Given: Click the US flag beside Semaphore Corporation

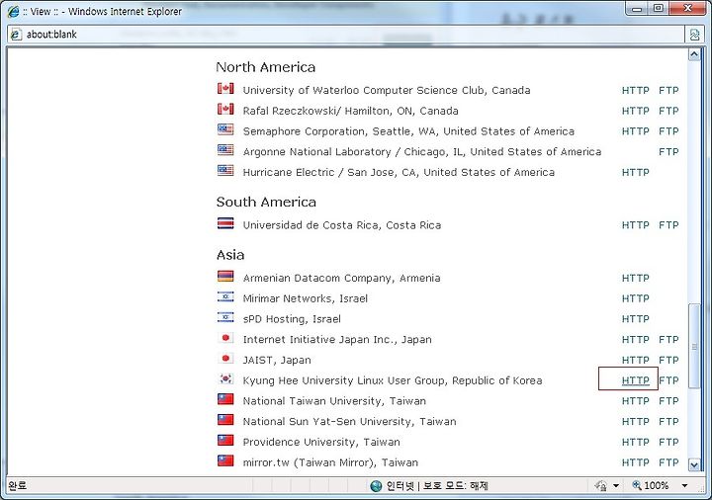Looking at the screenshot, I should (x=225, y=129).
